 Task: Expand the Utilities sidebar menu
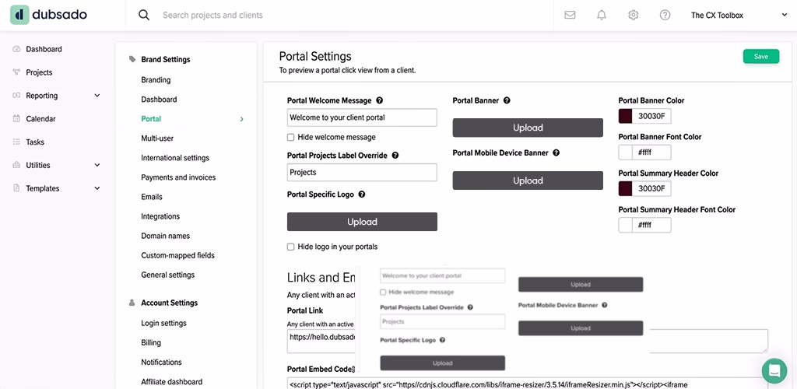(97, 165)
